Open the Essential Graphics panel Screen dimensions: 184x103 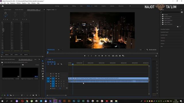[165, 29]
